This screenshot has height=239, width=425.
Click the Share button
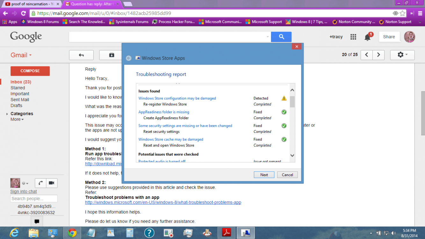(389, 37)
